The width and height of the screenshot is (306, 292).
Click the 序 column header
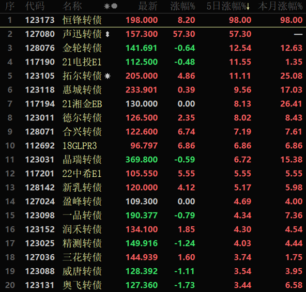9,6
